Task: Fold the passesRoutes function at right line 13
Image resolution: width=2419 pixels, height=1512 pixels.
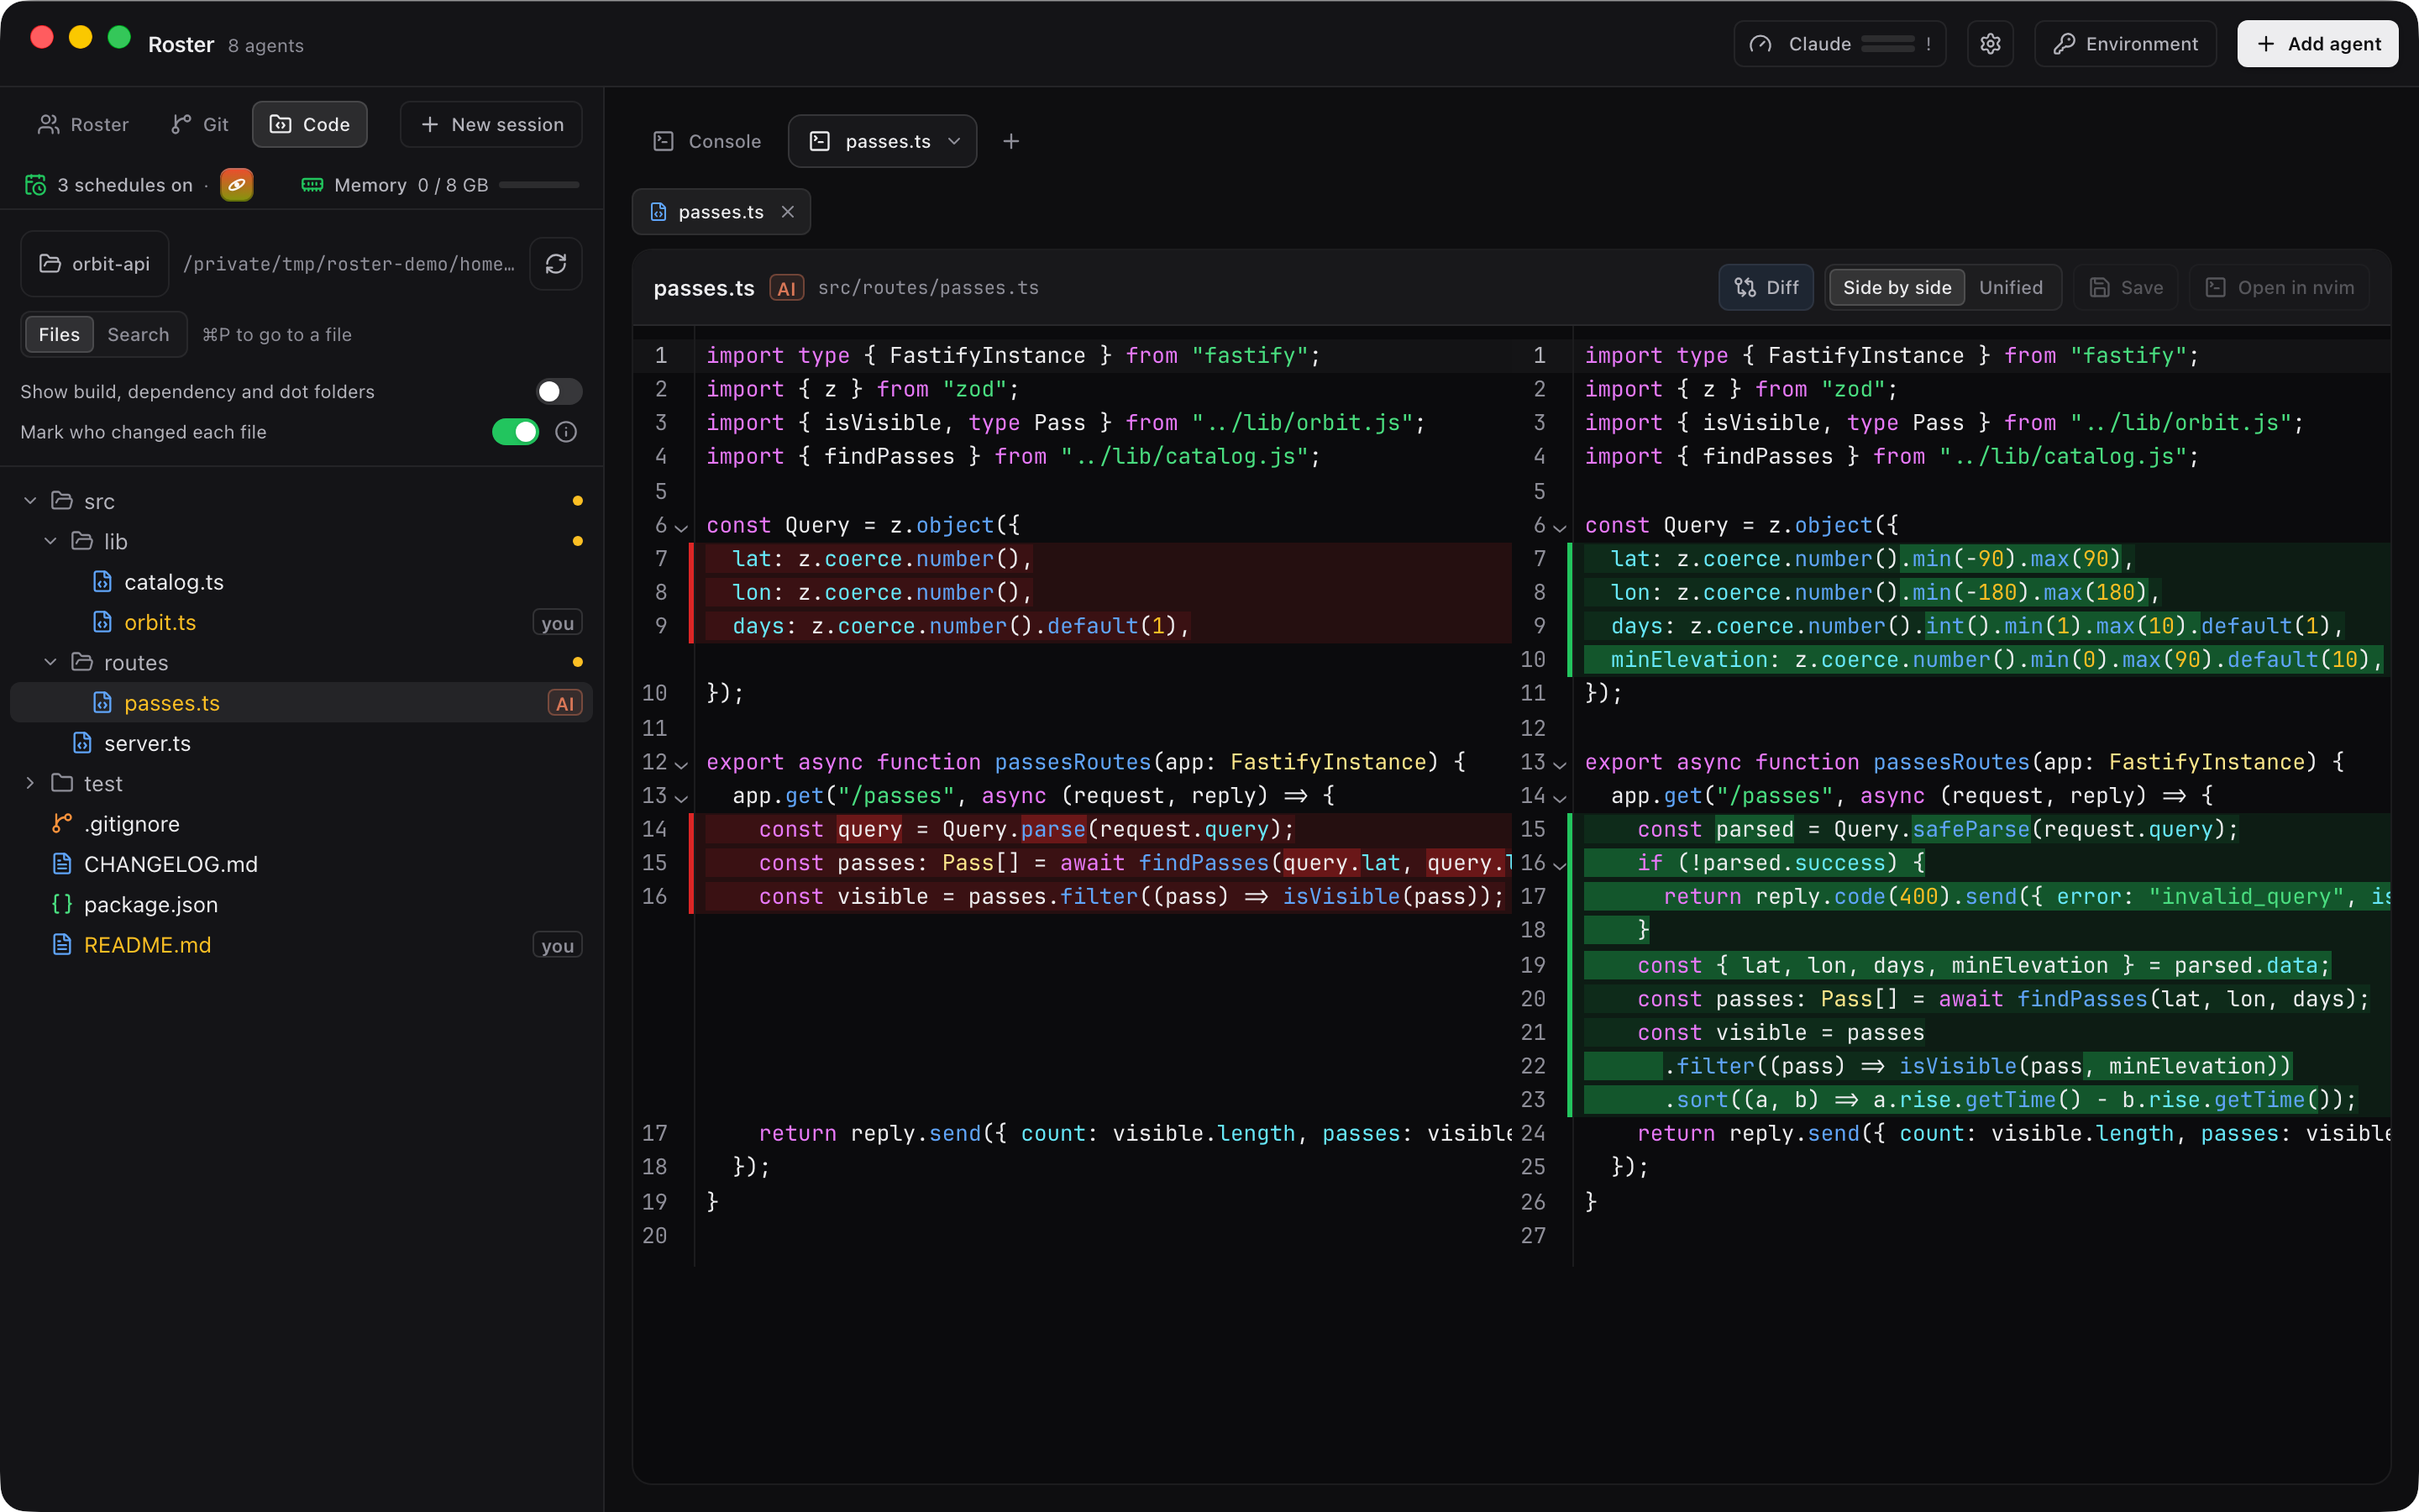Action: point(1560,764)
